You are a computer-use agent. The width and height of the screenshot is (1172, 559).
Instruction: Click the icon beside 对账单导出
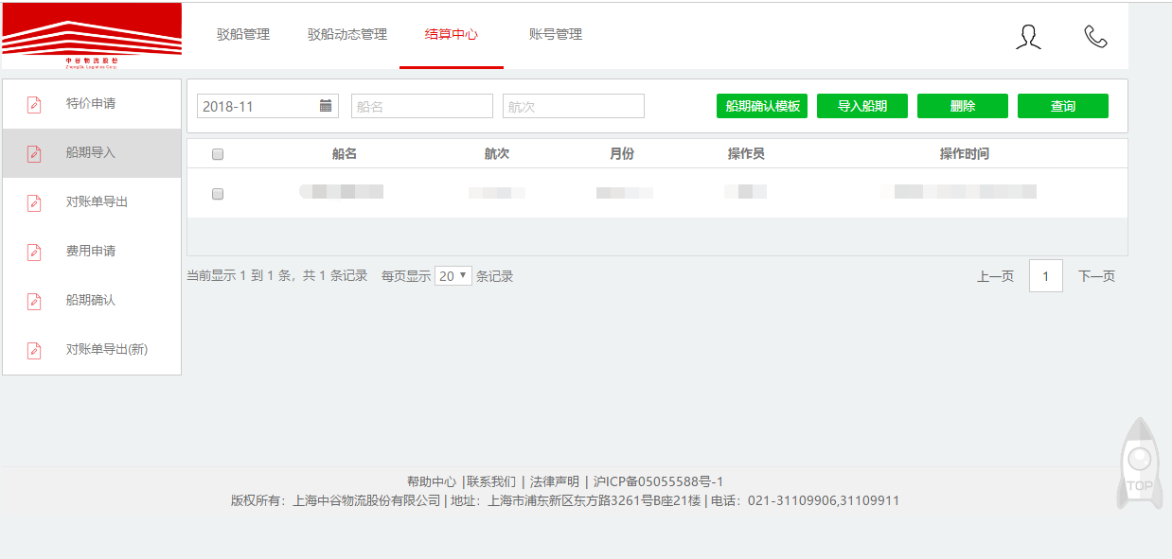[34, 202]
